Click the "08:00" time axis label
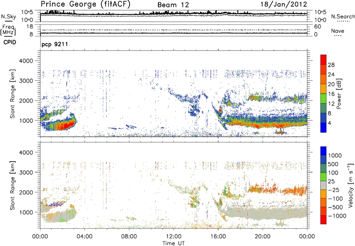The image size is (355, 246). pos(129,237)
